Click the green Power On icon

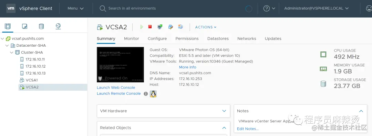(x=142, y=27)
